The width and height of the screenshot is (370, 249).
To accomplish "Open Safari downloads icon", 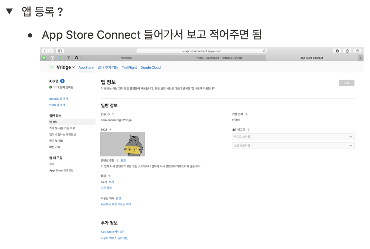I will [x=337, y=51].
